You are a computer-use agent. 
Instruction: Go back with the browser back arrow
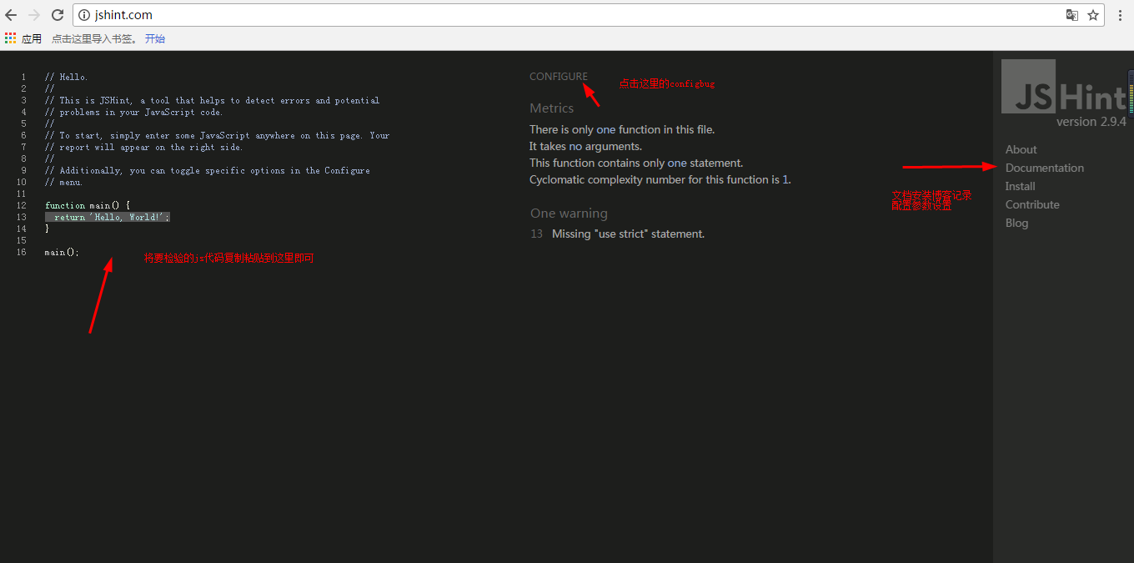(x=11, y=15)
